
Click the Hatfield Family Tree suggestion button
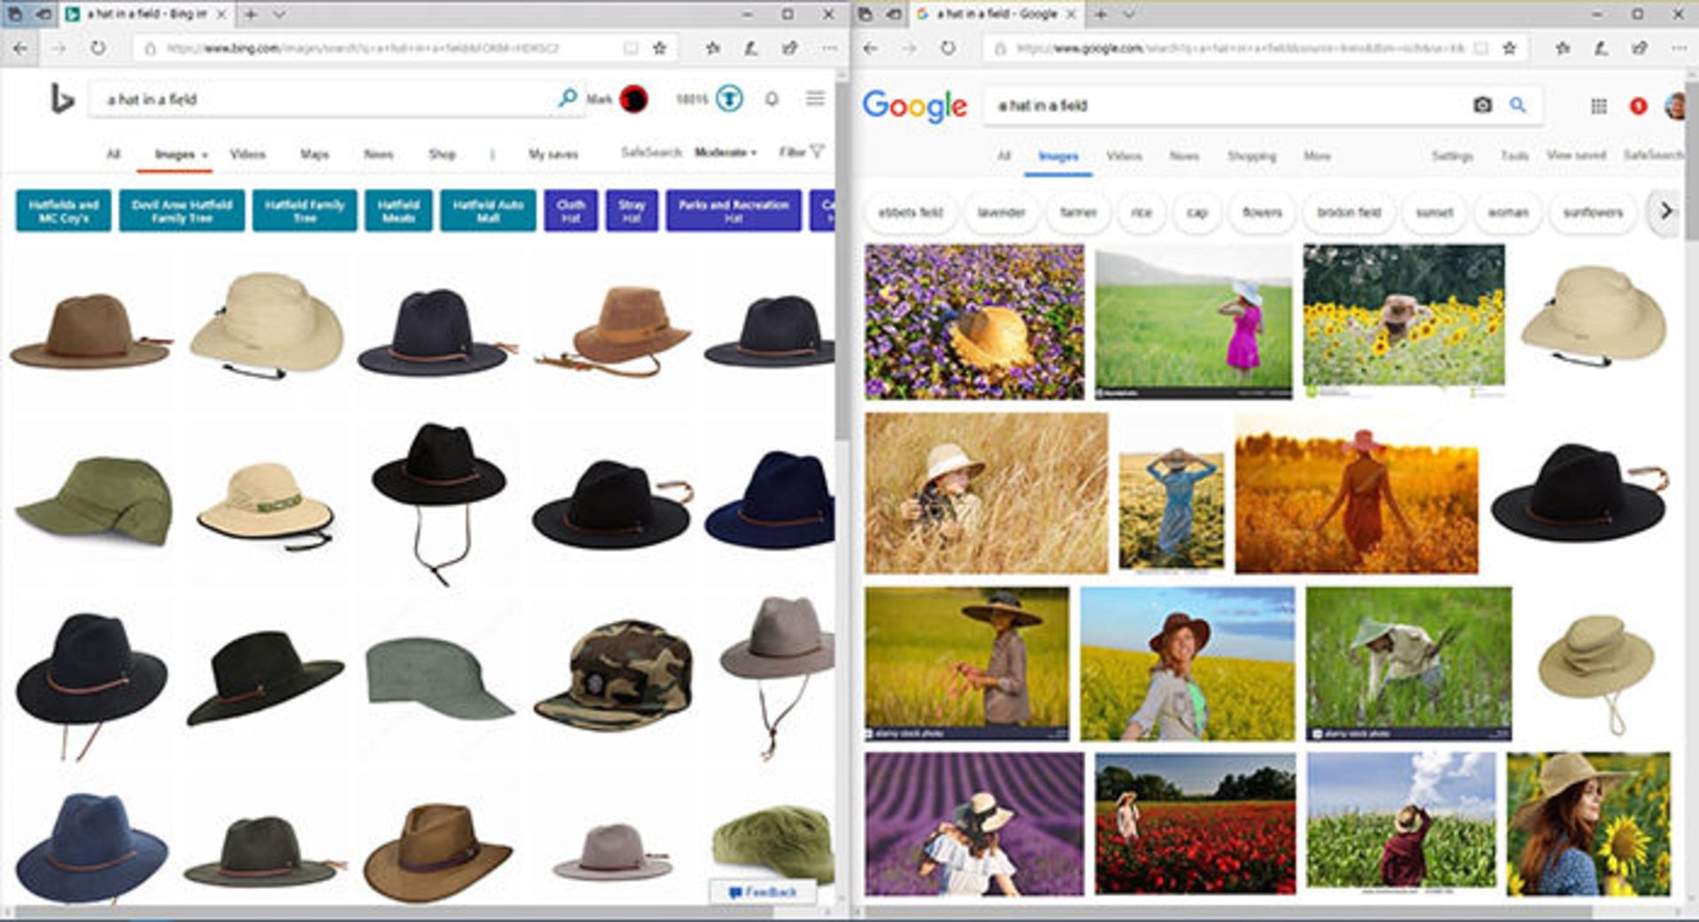tap(304, 211)
